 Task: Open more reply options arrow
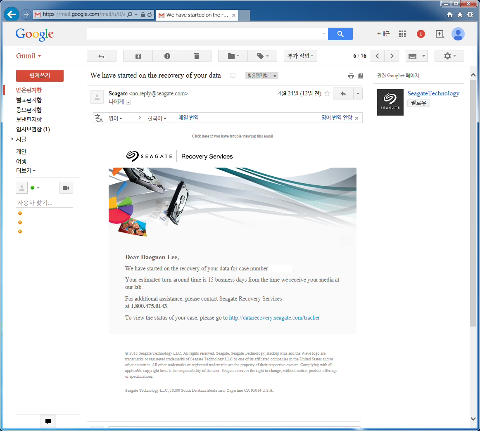[x=358, y=94]
